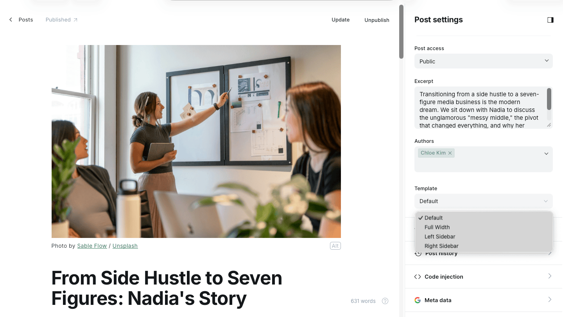
Task: Click the Post history clock icon
Action: click(418, 254)
